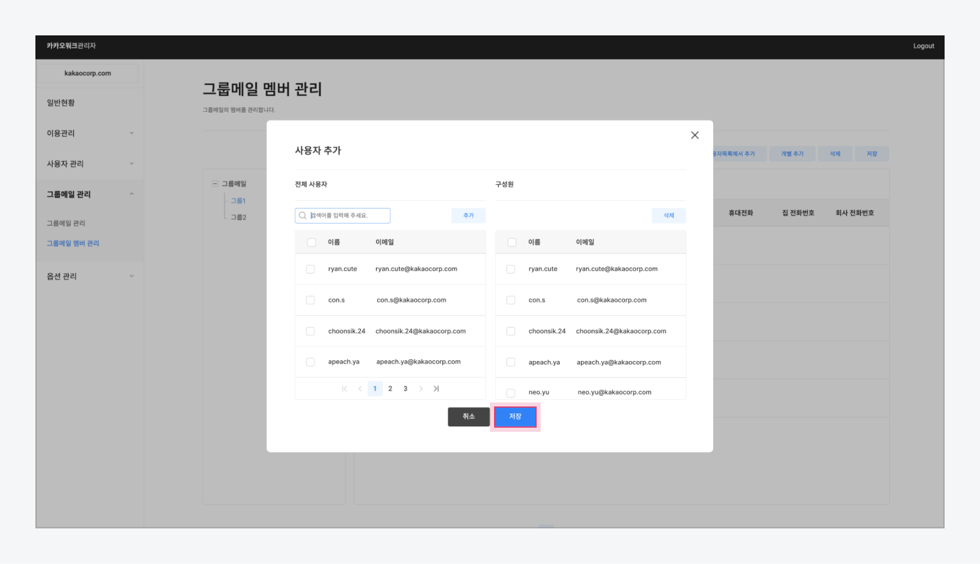Collapse the 그룹메일 tree node

point(215,184)
